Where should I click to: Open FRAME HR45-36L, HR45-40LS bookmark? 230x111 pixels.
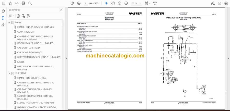pos(31,78)
